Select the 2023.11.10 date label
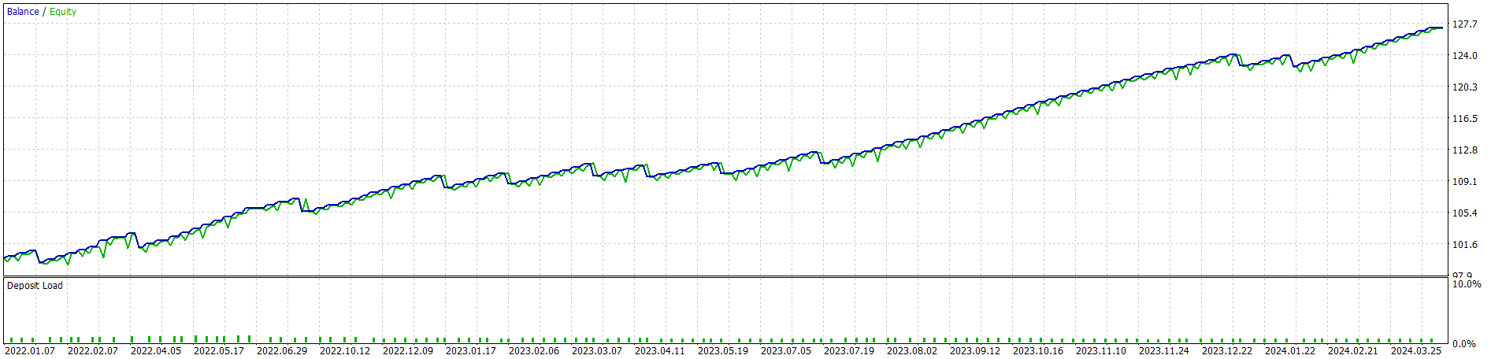The width and height of the screenshot is (1491, 359). tap(1101, 351)
